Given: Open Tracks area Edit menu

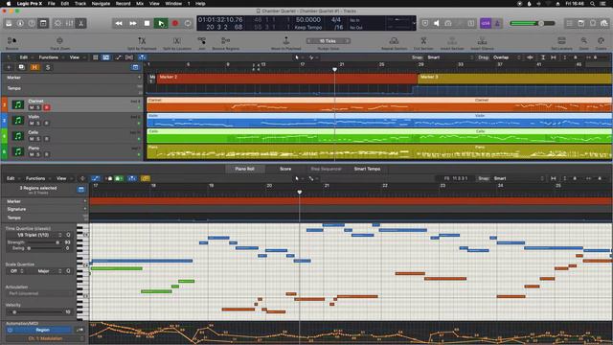Looking at the screenshot, I should pyautogui.click(x=24, y=57).
